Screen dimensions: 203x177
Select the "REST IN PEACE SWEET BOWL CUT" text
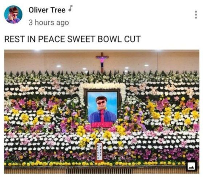pyautogui.click(x=72, y=39)
